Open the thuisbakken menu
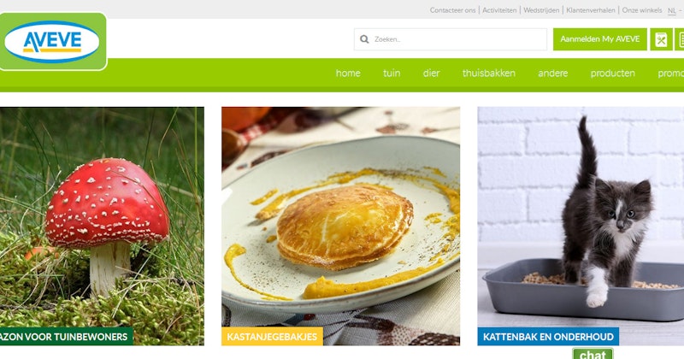Viewport: 684px width, 359px height. [x=488, y=74]
